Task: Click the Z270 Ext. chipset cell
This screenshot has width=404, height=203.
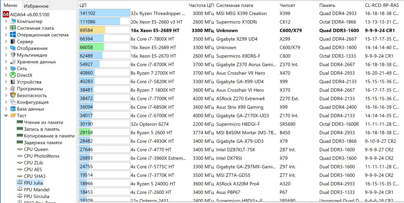Action: [289, 99]
